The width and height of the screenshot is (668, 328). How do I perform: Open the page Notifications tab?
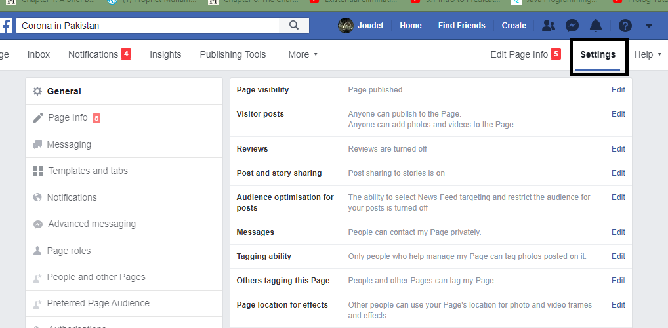93,54
